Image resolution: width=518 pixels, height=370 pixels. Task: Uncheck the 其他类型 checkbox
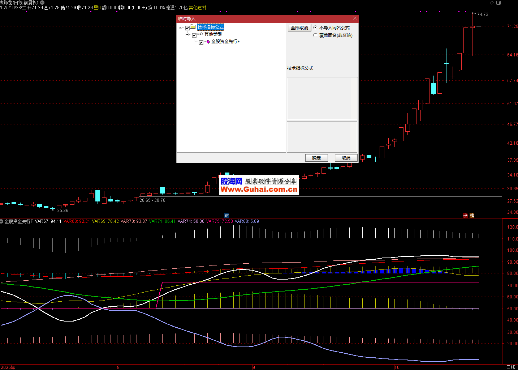click(194, 35)
